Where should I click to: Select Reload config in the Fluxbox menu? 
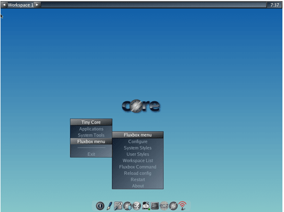pyautogui.click(x=138, y=173)
